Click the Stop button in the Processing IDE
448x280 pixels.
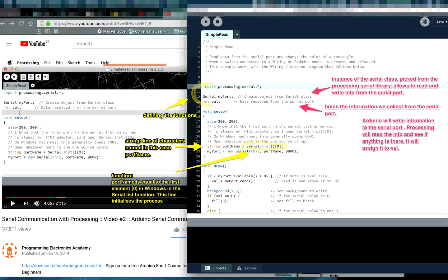pyautogui.click(x=218, y=22)
